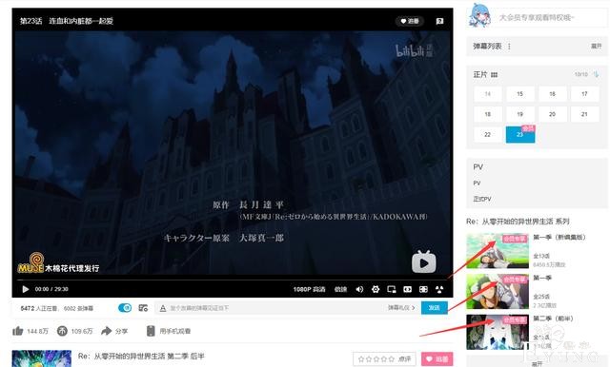Click the 第二季（前半） title text
The width and height of the screenshot is (610, 367).
553,319
